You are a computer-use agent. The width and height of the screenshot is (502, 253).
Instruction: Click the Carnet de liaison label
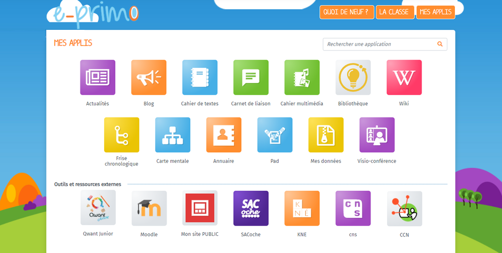point(251,104)
